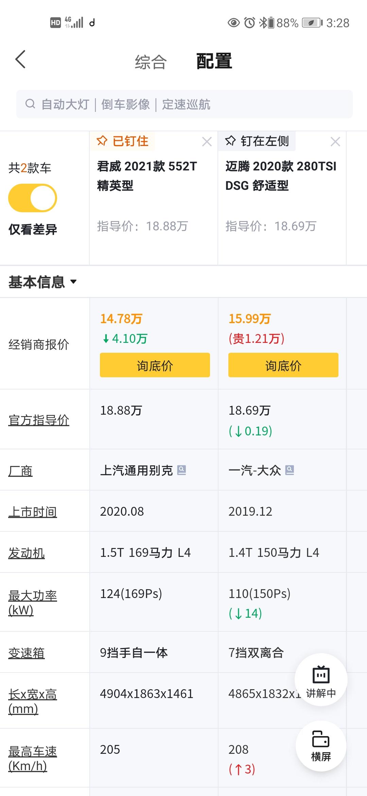The height and width of the screenshot is (796, 367).
Task: Open the 讲解中 floating button
Action: coord(321,679)
